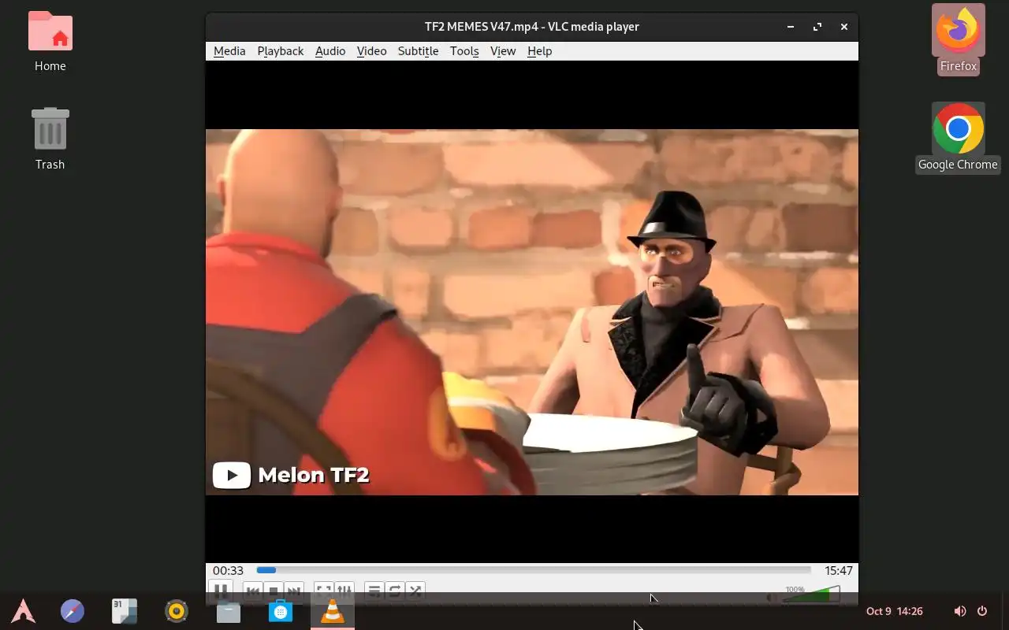The height and width of the screenshot is (630, 1009).
Task: Open the power menu in tray
Action: tap(982, 611)
